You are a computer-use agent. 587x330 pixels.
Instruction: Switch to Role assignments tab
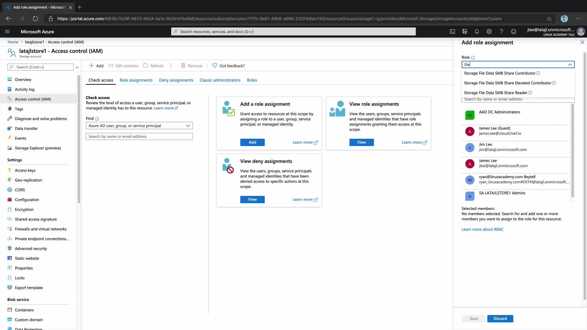[x=136, y=80]
